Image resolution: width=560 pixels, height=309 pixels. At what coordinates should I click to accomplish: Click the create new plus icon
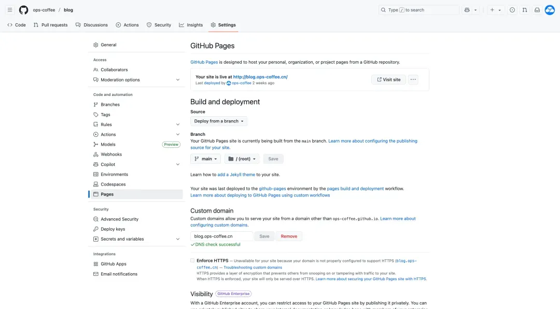pyautogui.click(x=492, y=10)
